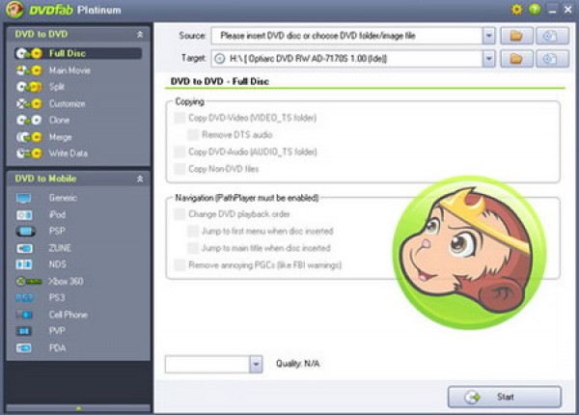Enable Copy DVD-Audio (AUDIO_TS folder)
The image size is (579, 415).
coord(179,152)
